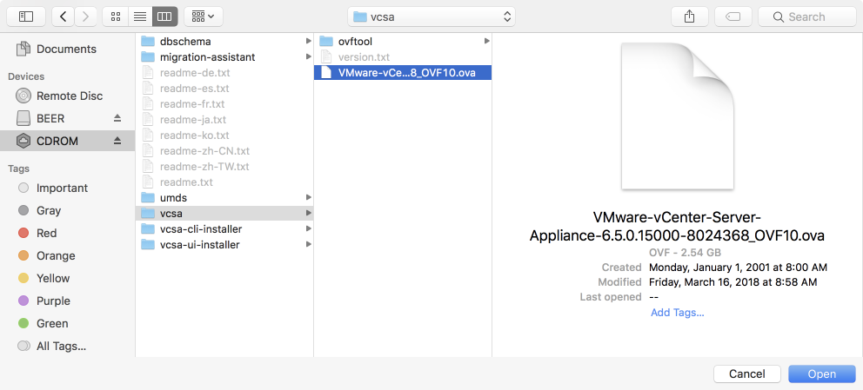This screenshot has width=863, height=390.
Task: Switch to icon view mode
Action: (116, 17)
